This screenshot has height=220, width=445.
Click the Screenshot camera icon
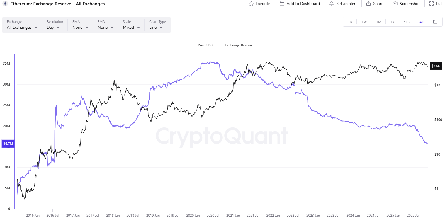pos(395,4)
